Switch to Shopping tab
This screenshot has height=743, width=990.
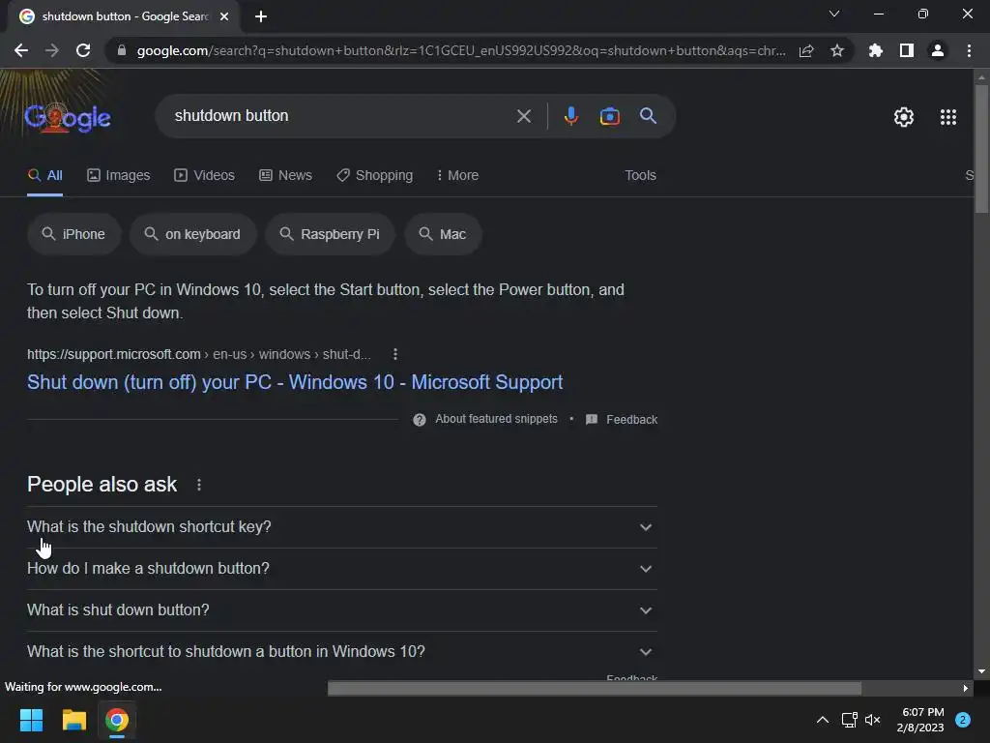[375, 176]
